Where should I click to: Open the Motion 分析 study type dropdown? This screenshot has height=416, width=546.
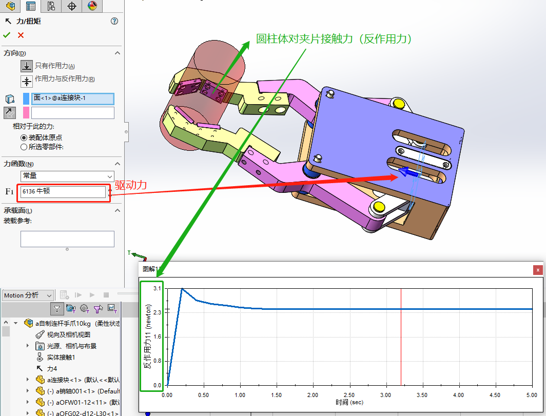coord(28,295)
